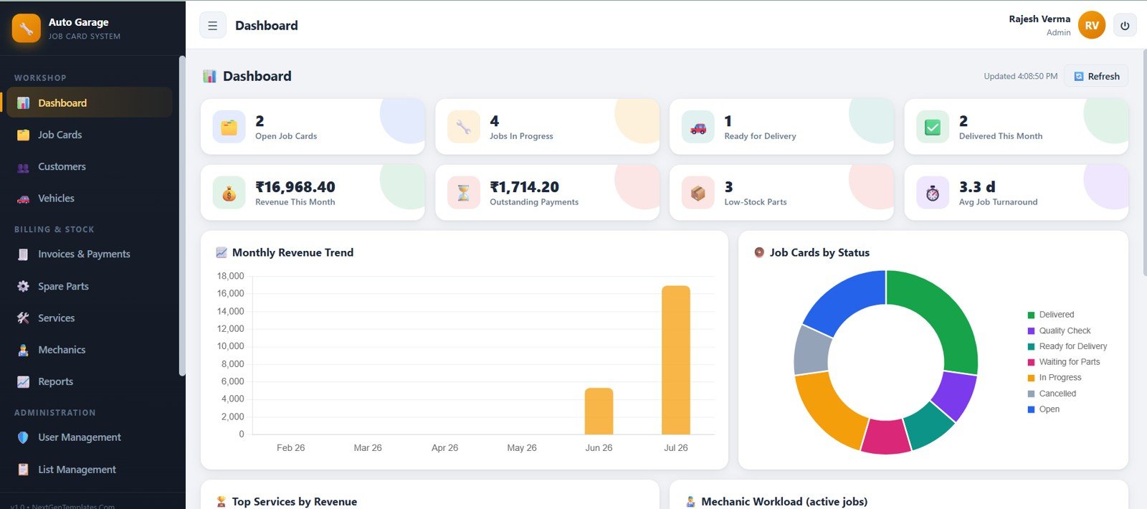Viewport: 1147px width, 509px height.
Task: Open the Services menu item
Action: (x=89, y=318)
